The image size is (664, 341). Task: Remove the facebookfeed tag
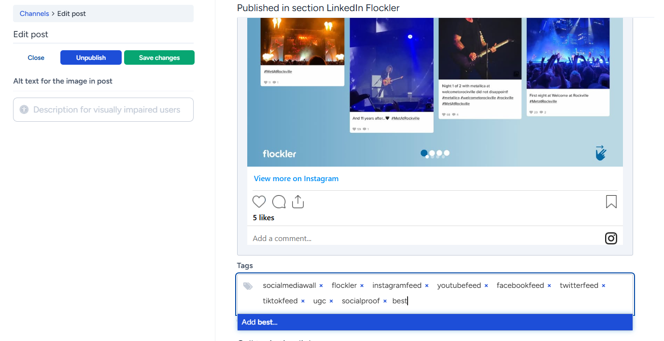click(549, 286)
